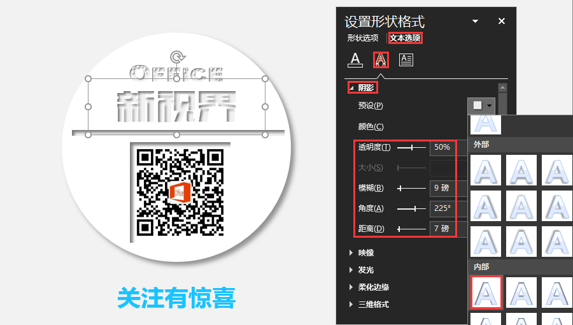Image resolution: width=573 pixels, height=325 pixels.
Task: Expand the 柔化边缘 section
Action: [x=351, y=287]
